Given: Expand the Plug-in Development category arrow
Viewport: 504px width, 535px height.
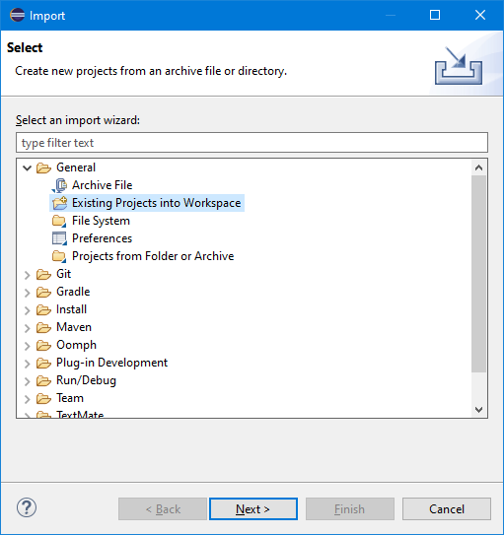Looking at the screenshot, I should tap(28, 364).
